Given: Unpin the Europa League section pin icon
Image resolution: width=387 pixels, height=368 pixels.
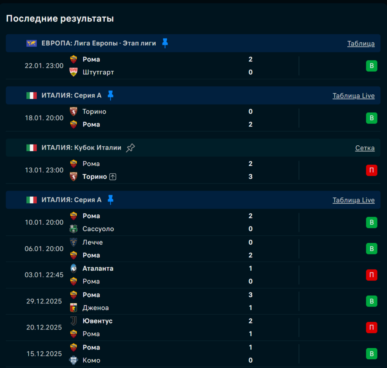Looking at the screenshot, I should [165, 43].
